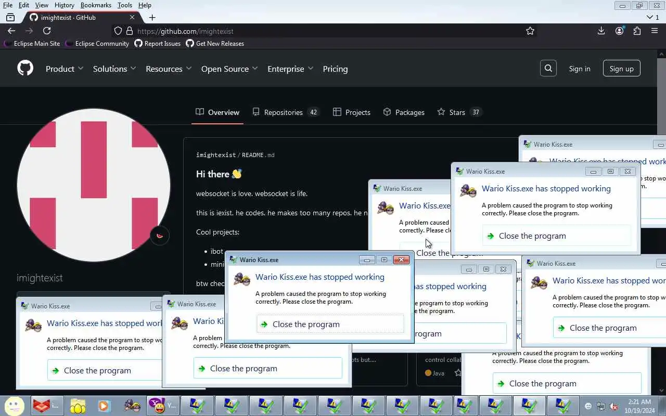Click the Wario taskbar icon
The image size is (666, 416).
(x=132, y=406)
